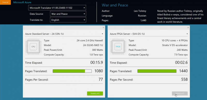207x100 pixels.
Task: Click the orange Internal badge
Action: tap(5, 2)
